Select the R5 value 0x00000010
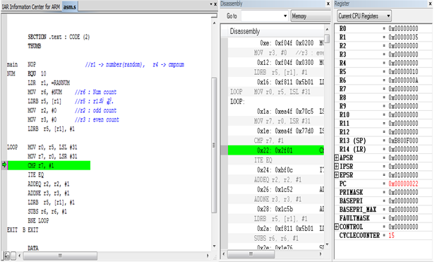This screenshot has height=262, width=437. (x=403, y=71)
